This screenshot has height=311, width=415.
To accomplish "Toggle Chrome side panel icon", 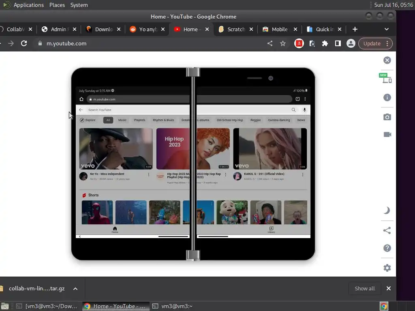I will (x=338, y=43).
